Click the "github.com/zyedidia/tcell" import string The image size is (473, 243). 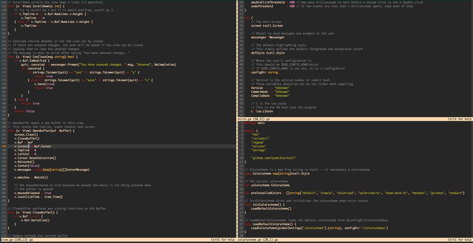point(274,158)
